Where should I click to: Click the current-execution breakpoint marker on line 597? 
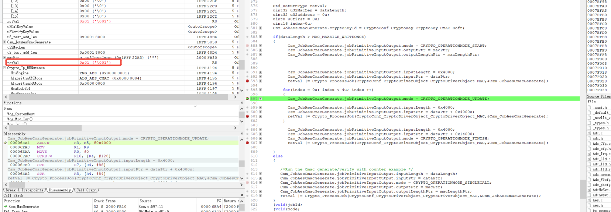[247, 99]
